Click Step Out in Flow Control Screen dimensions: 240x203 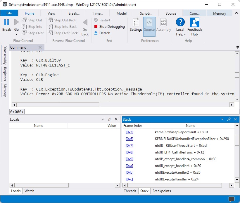pos(32,20)
